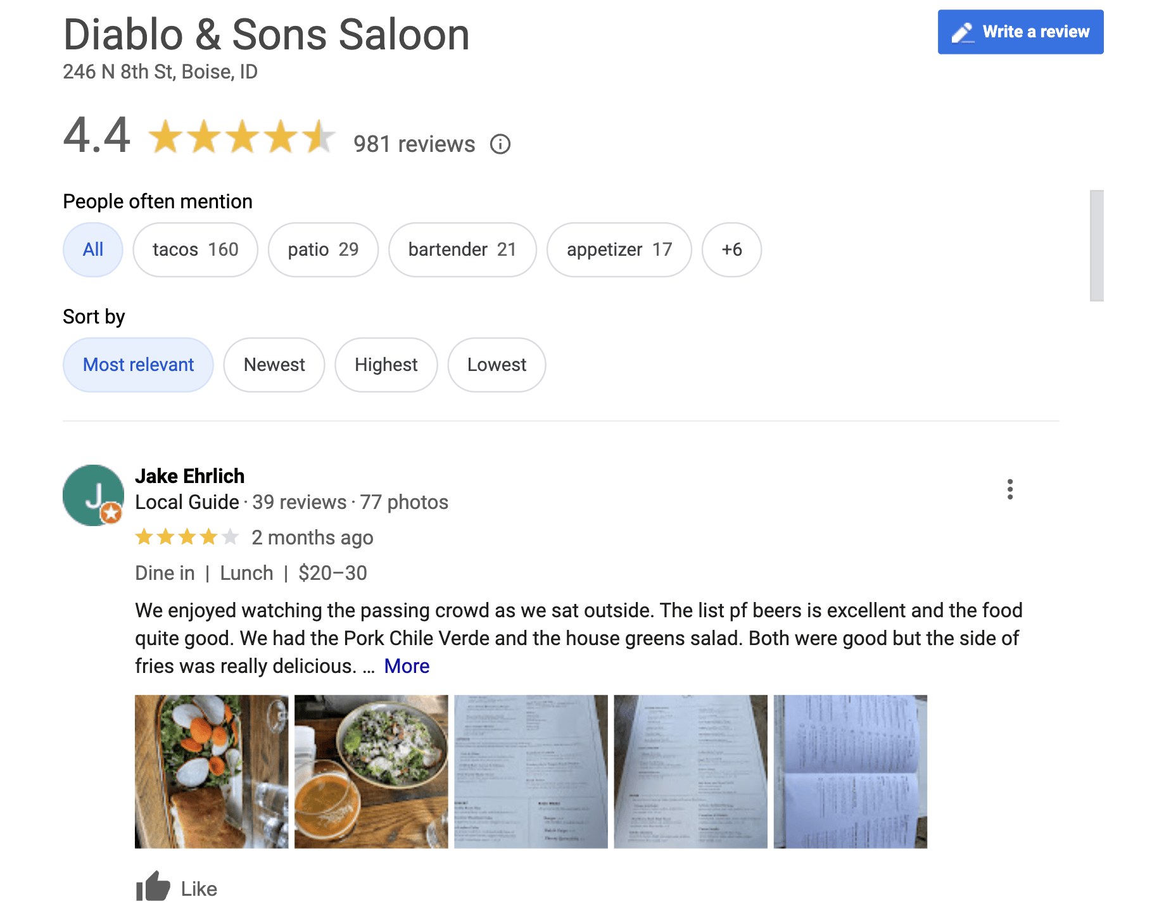Show the 'appetizer 17' reviews filter
This screenshot has width=1164, height=923.
(x=619, y=249)
